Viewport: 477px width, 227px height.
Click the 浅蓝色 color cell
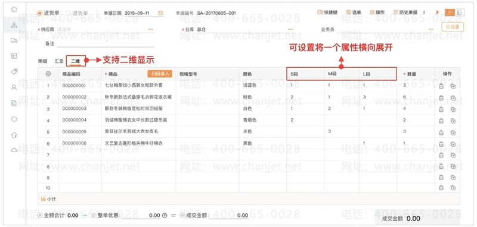click(249, 86)
